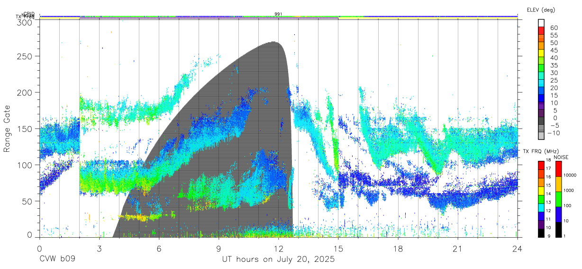The width and height of the screenshot is (582, 269).
Task: Select the blue segment of the NOISE colour bar
Action: tap(558, 214)
